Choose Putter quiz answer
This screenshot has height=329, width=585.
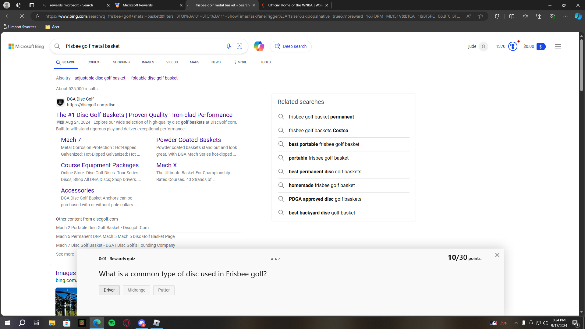(164, 290)
